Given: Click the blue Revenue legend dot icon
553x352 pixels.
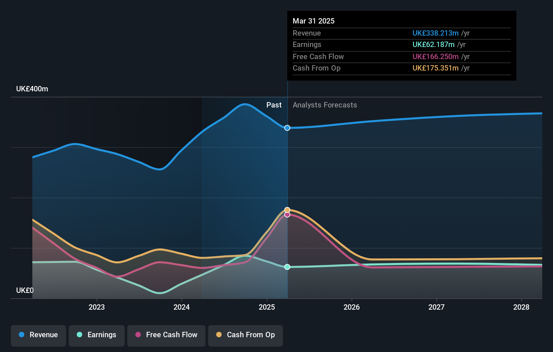Looking at the screenshot, I should pos(21,335).
